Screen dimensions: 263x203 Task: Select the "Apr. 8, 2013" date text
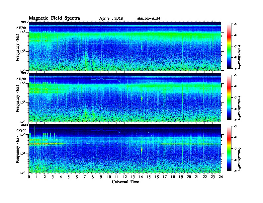pyautogui.click(x=111, y=19)
